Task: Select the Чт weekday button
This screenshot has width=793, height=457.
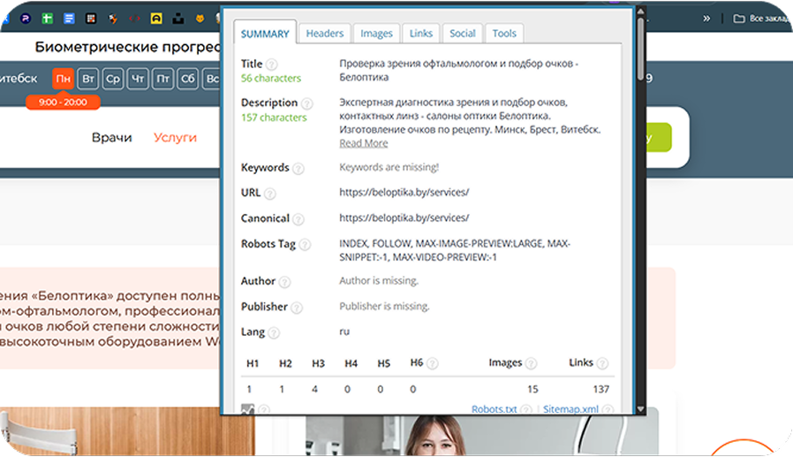Action: (138, 79)
